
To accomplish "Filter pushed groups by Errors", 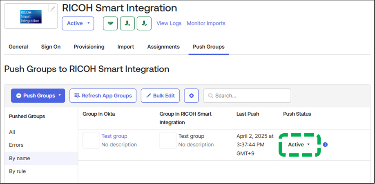I will [x=16, y=145].
